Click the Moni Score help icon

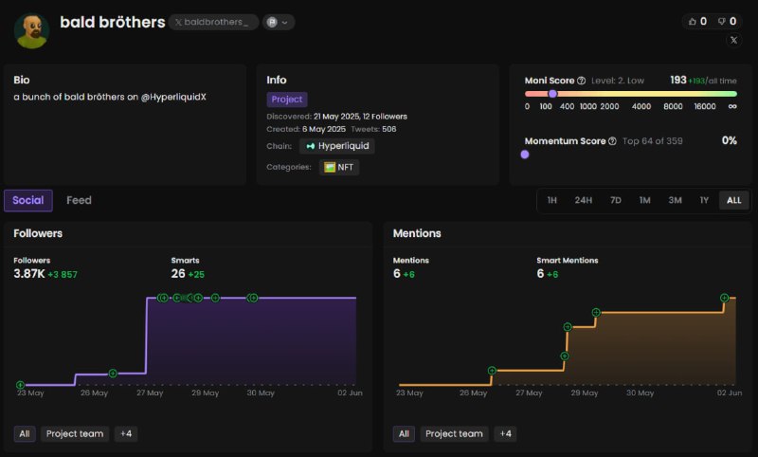tap(581, 81)
